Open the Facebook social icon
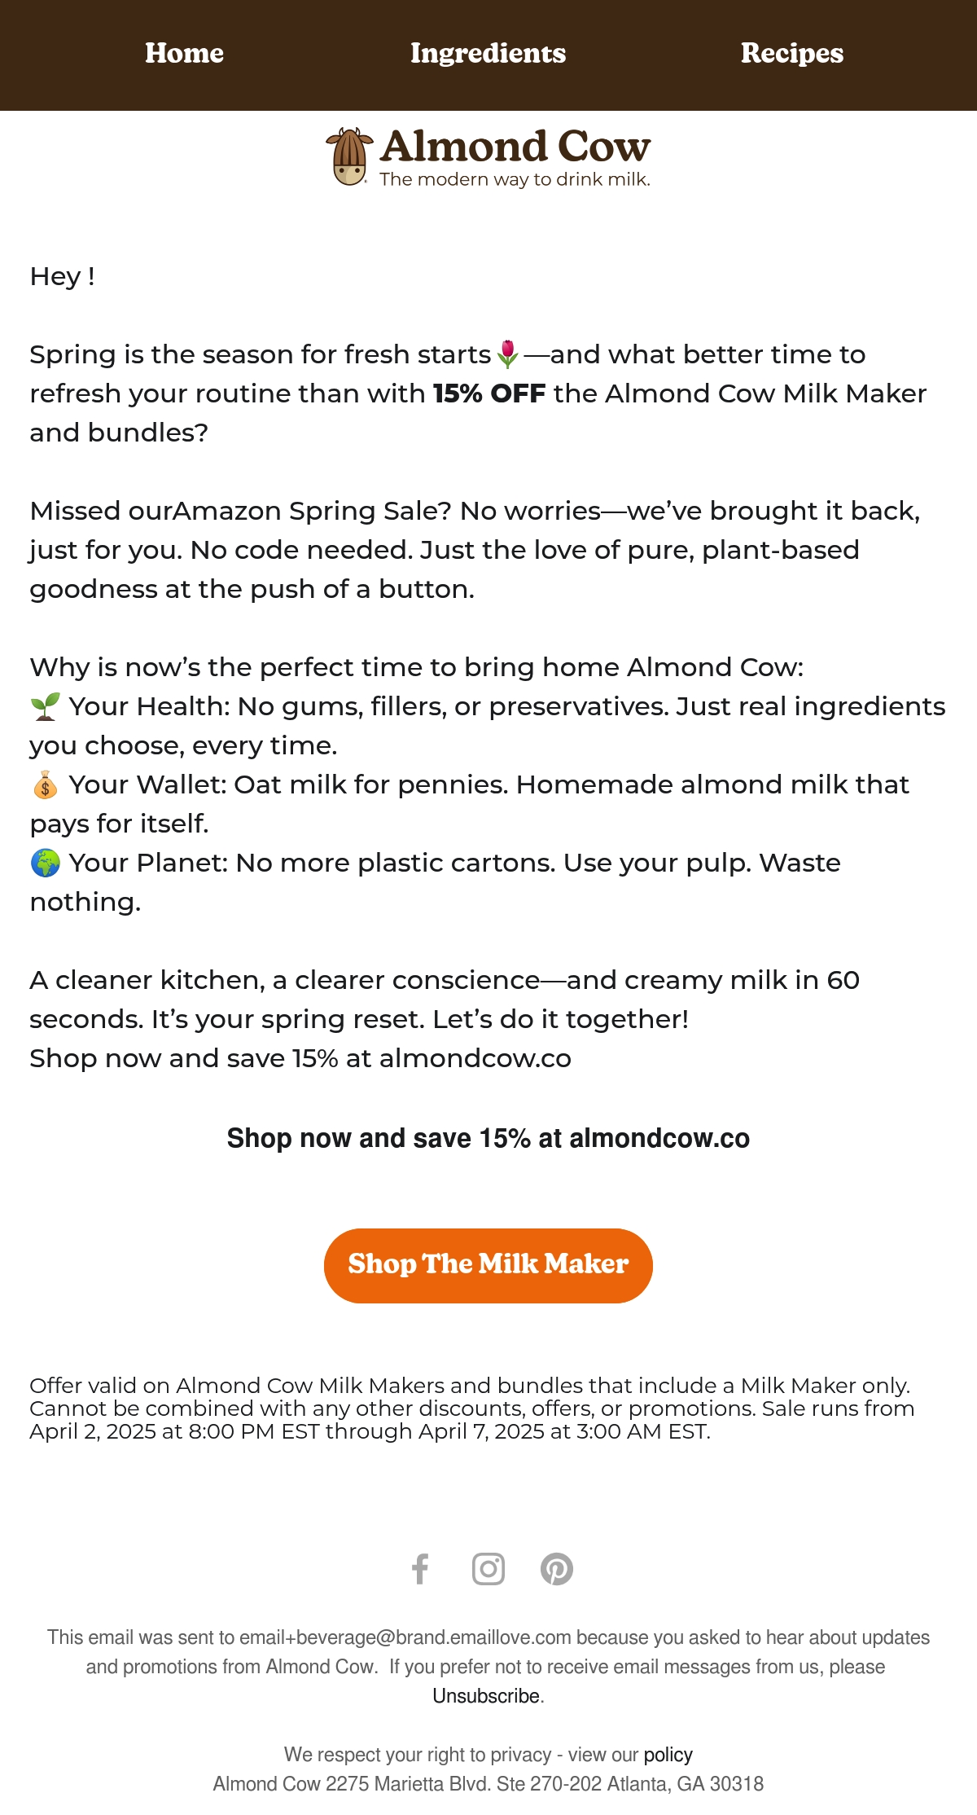The image size is (977, 1815). pos(420,1568)
